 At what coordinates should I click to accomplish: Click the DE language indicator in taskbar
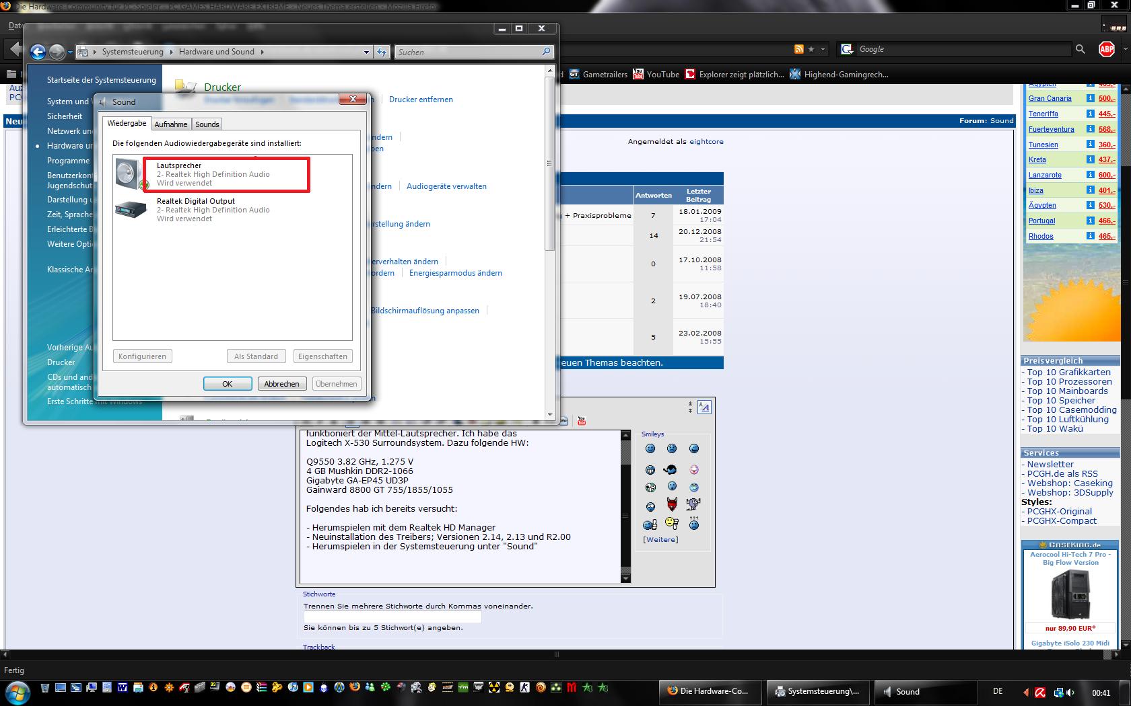coord(998,691)
